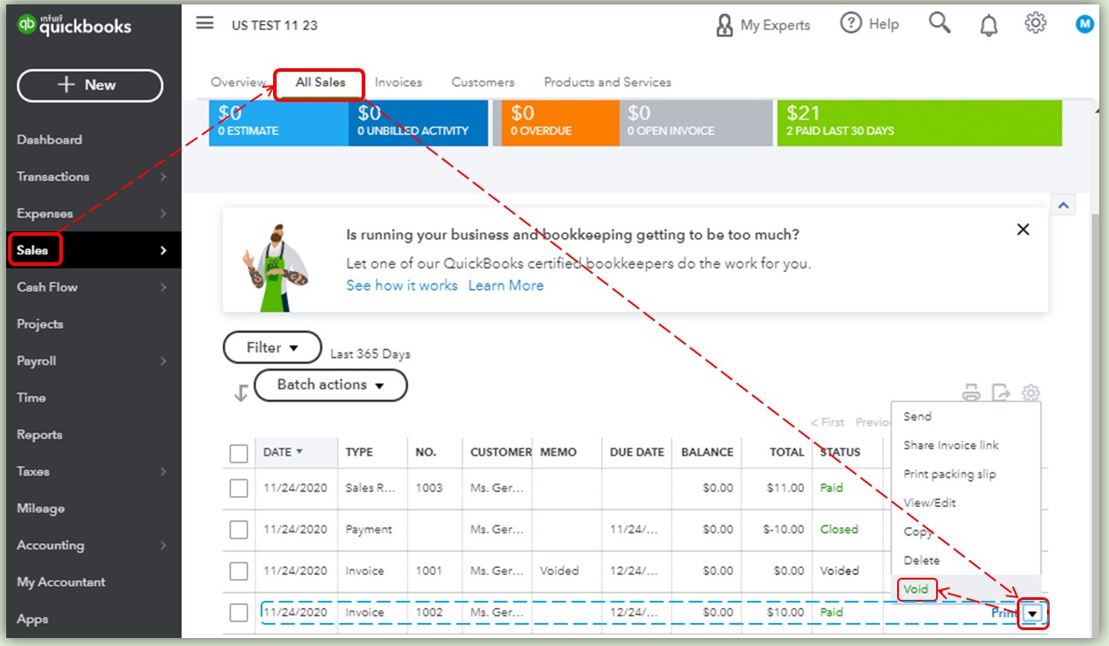Switch to the All Sales tab
1109x646 pixels.
[x=320, y=82]
